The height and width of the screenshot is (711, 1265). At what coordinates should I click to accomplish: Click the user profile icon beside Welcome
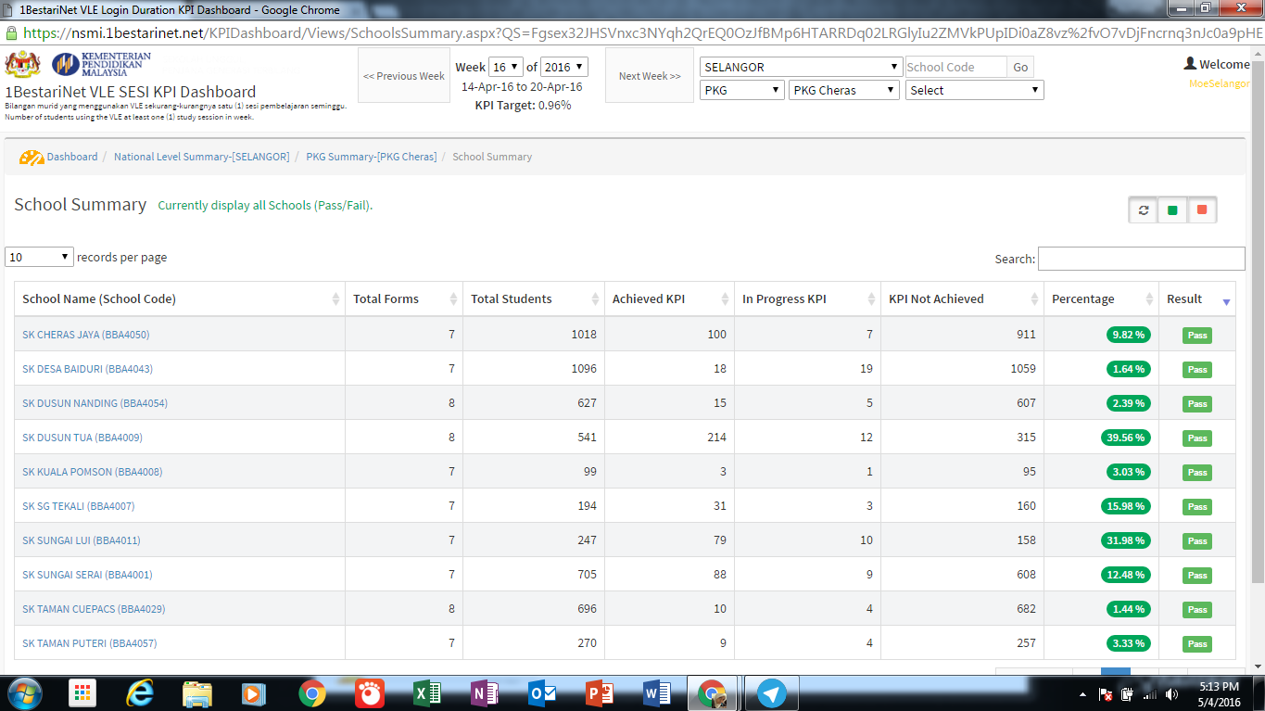1191,64
